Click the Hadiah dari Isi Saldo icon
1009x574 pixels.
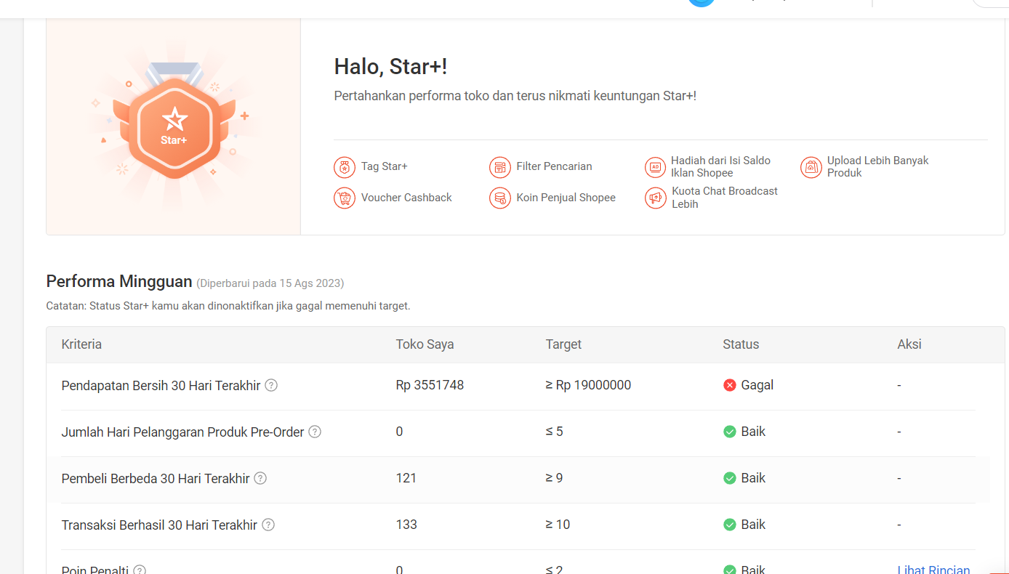[x=656, y=167]
